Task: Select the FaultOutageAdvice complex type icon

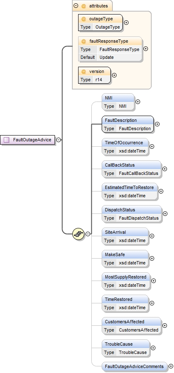Action: tap(7, 140)
